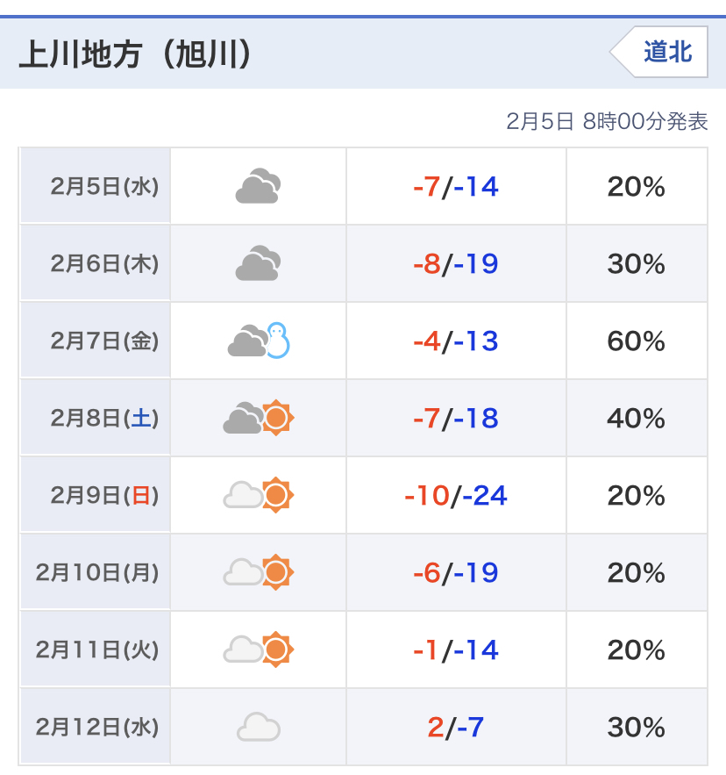Click the partly sunny icon for 2月11日
Screen dimensions: 726x775
[x=259, y=650]
